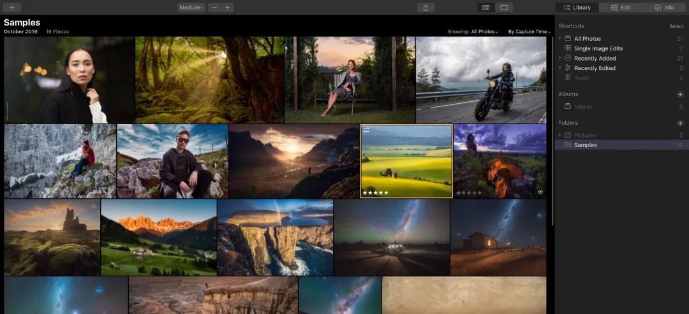Click the add (+) button in top-left toolbar
This screenshot has width=689, height=314.
click(x=12, y=8)
